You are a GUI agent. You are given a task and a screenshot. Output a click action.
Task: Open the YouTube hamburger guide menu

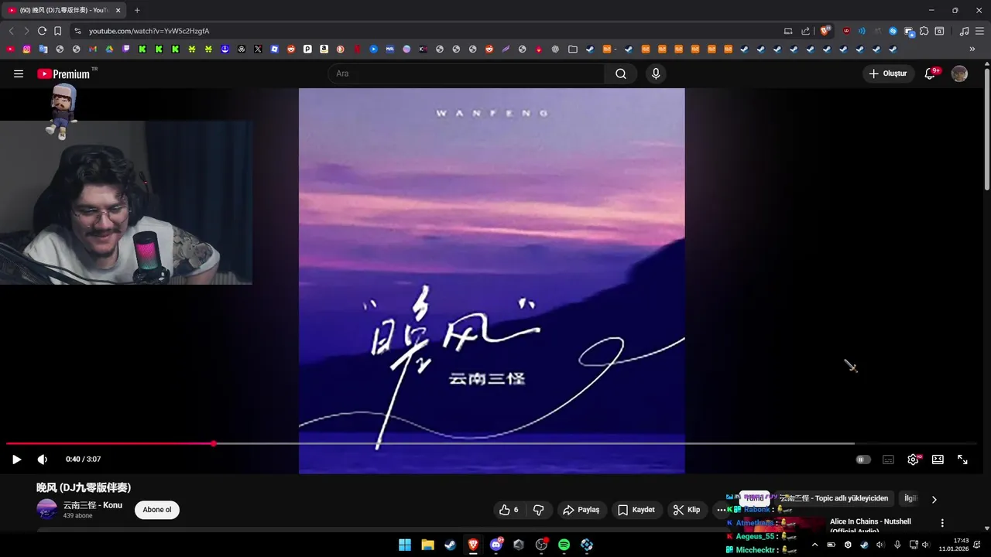pos(19,73)
